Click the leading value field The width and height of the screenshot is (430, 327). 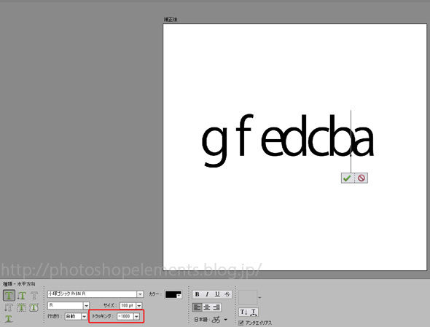pos(73,317)
